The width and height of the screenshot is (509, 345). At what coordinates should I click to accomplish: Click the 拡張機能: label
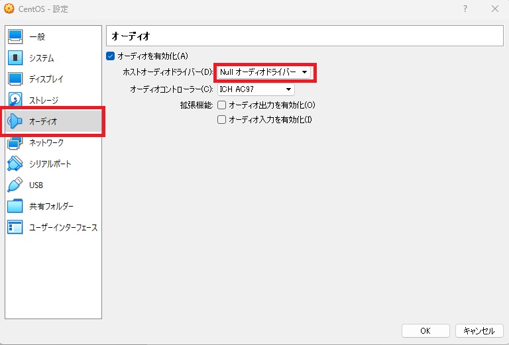click(x=197, y=105)
